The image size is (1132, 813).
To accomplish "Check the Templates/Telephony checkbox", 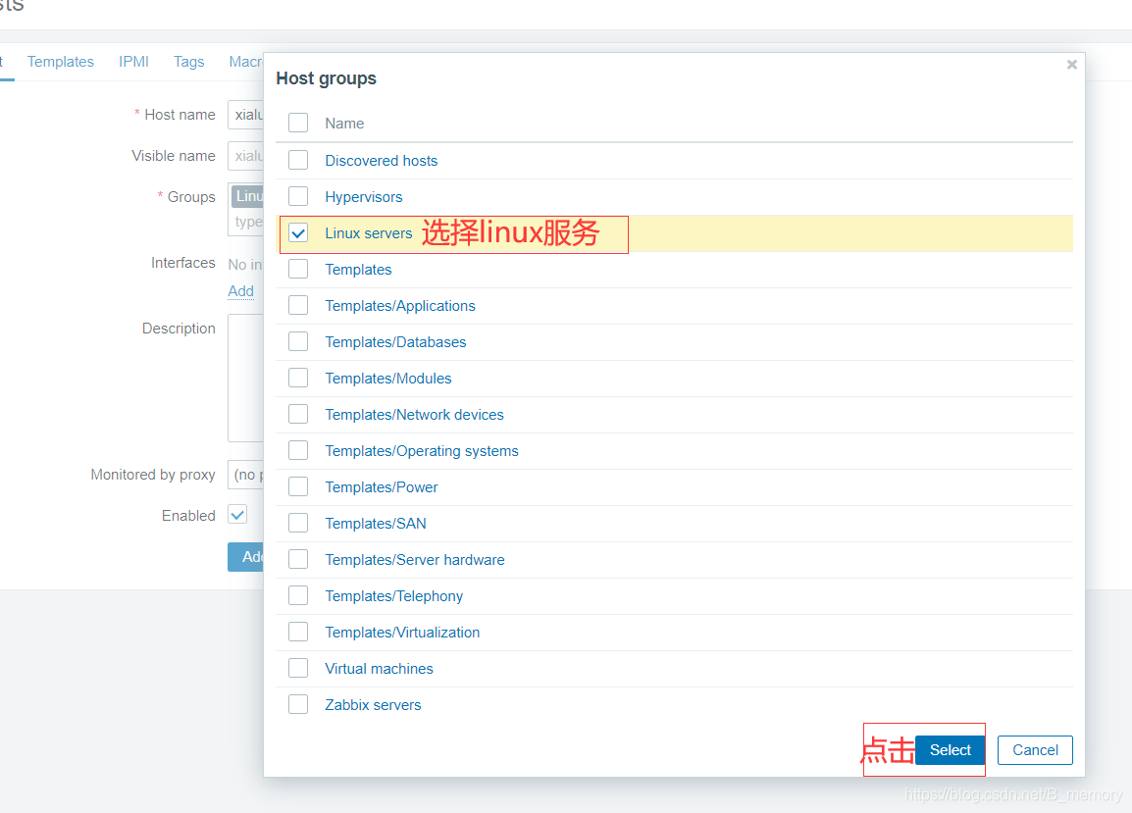I will click(x=298, y=595).
